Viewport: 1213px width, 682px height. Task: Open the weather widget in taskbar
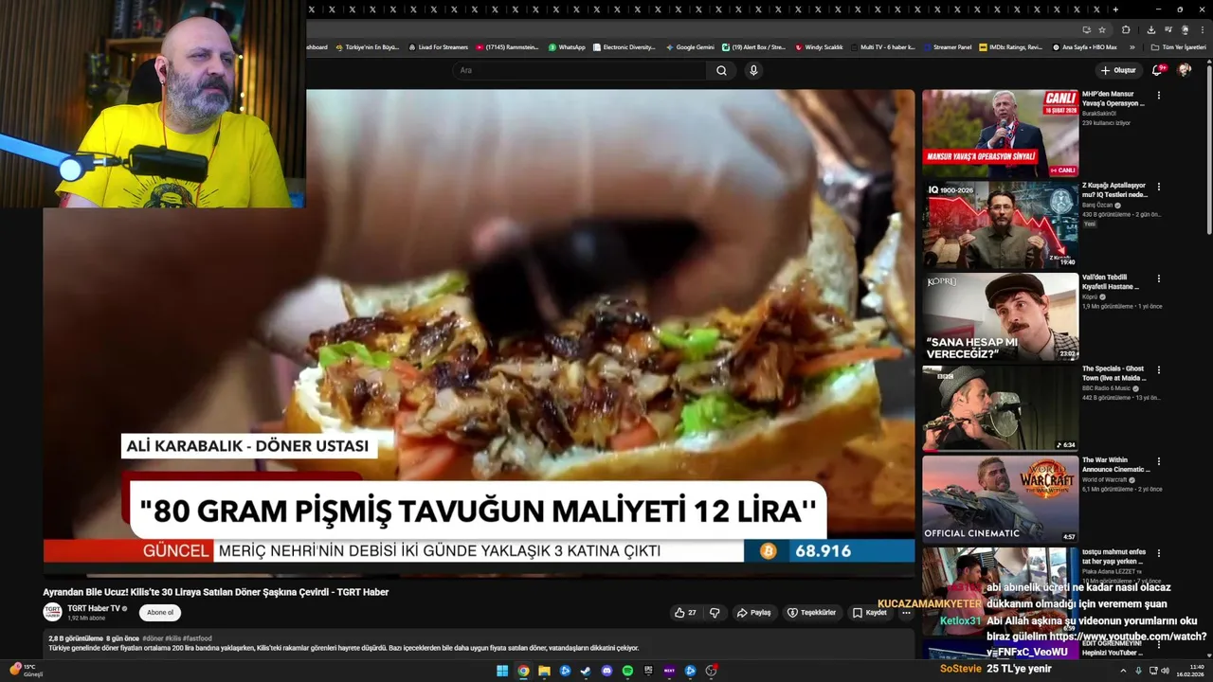(x=25, y=671)
